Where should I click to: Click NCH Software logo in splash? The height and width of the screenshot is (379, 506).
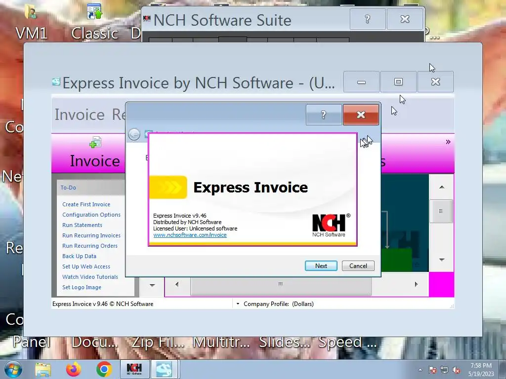(x=331, y=225)
